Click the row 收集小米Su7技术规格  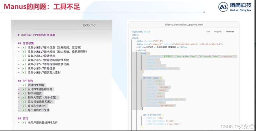click(52, 52)
